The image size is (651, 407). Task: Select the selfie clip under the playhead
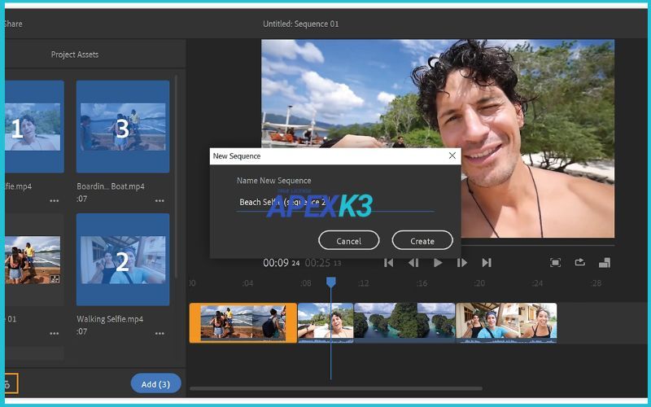(x=325, y=322)
